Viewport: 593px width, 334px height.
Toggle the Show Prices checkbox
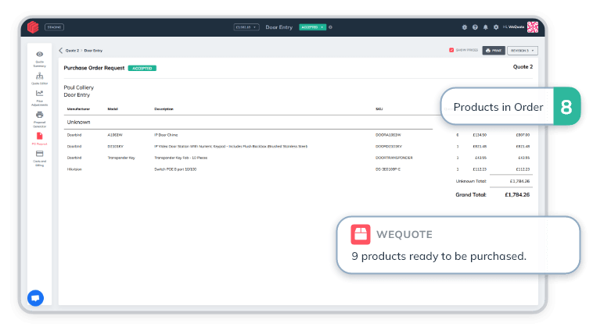pos(451,50)
